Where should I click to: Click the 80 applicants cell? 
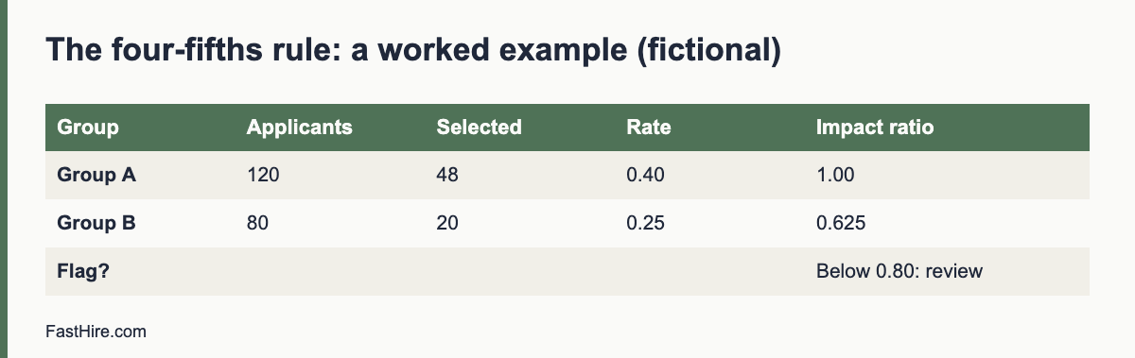click(x=257, y=223)
